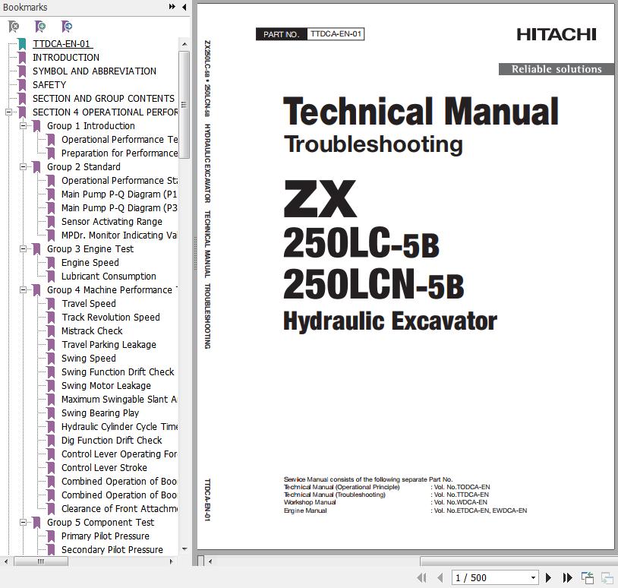Click the bookmarks horizontal scrollbar thumb
This screenshot has width=618, height=588.
click(x=40, y=561)
